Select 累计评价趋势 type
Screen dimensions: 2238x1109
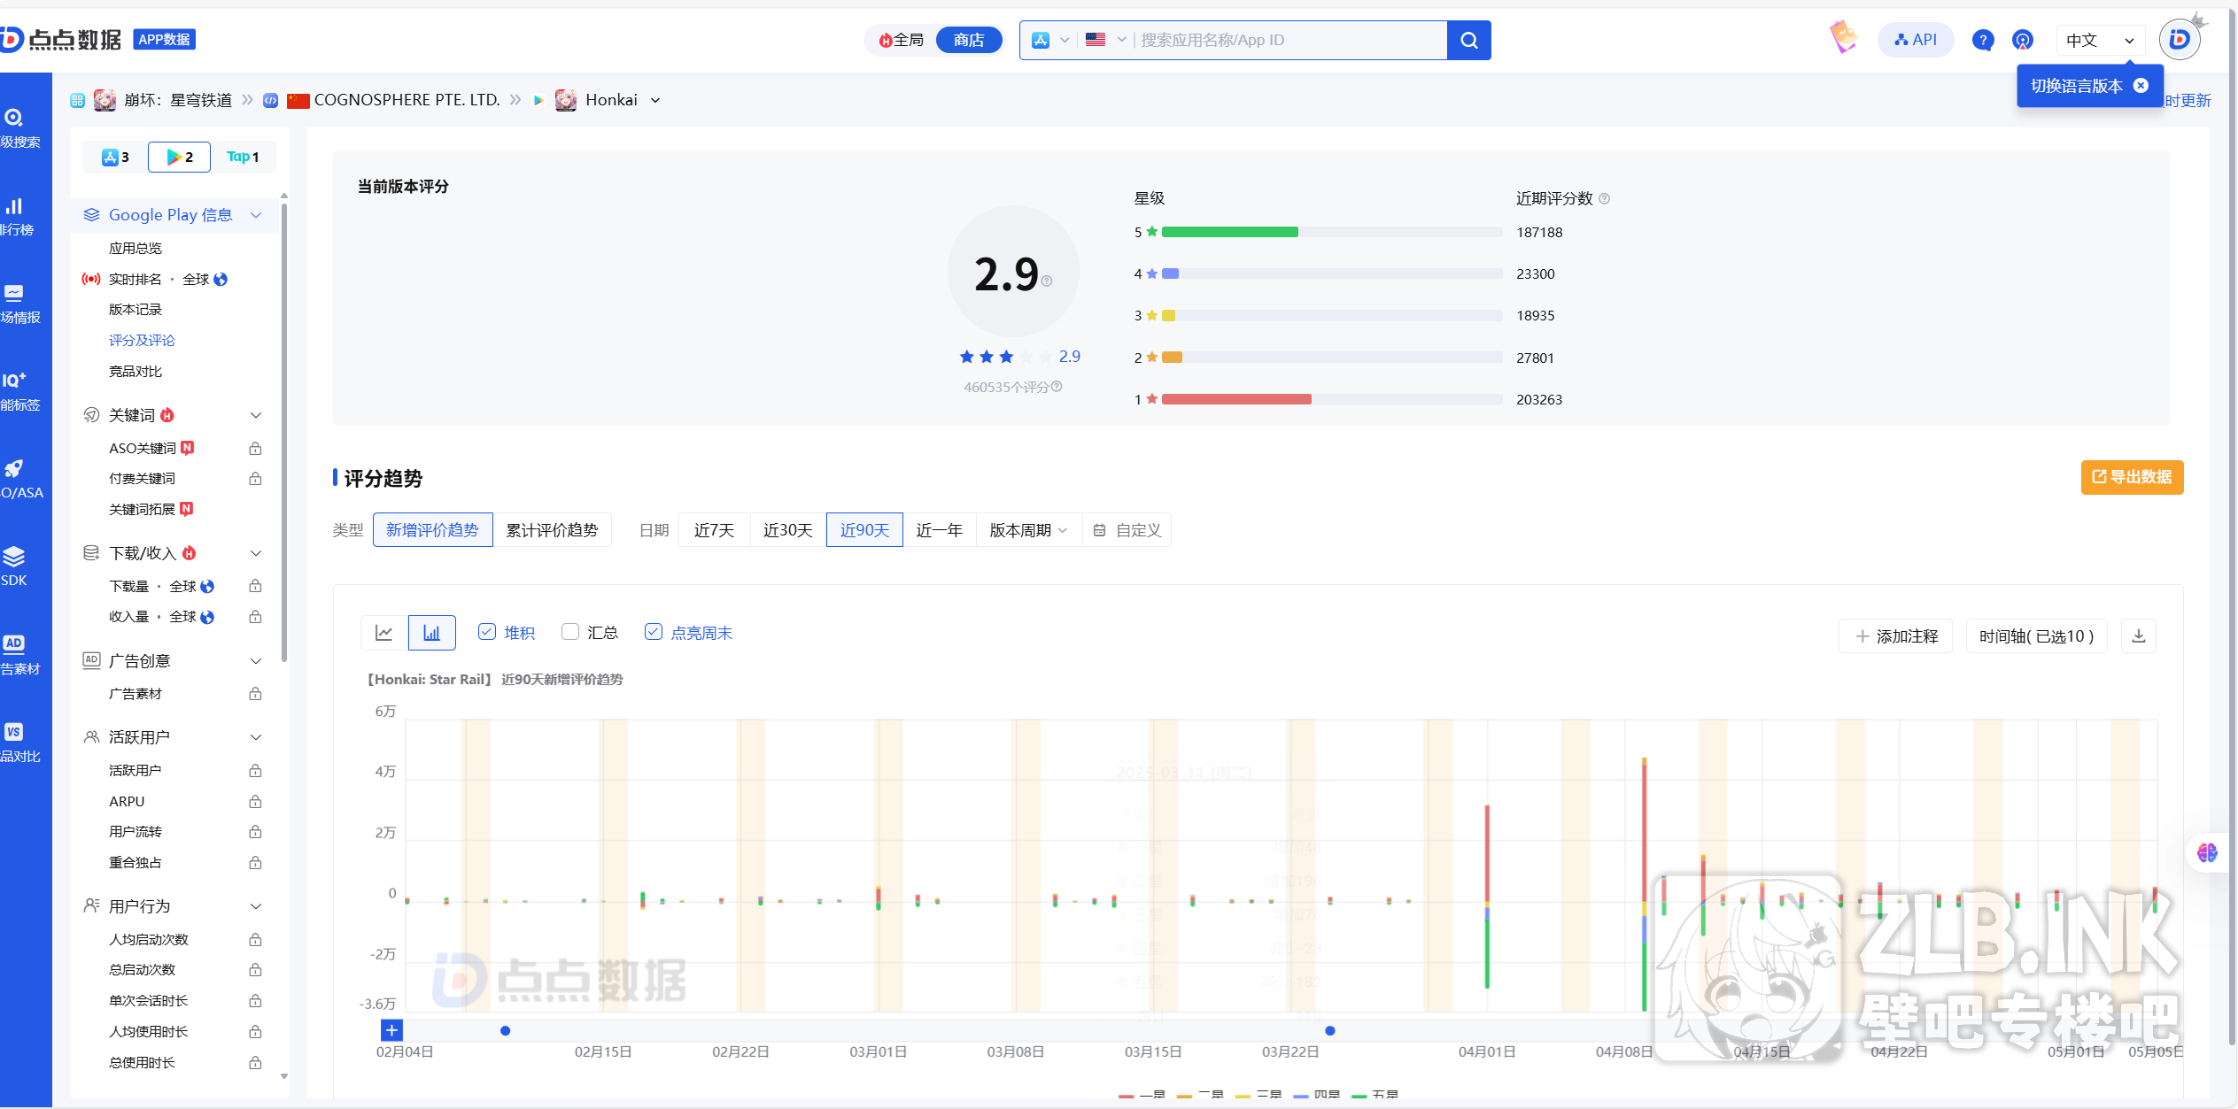552,530
